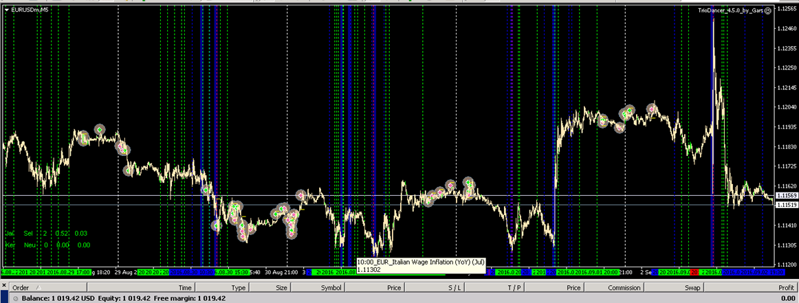799x303 pixels.
Task: Click the 1.12250 value on price scale
Action: click(x=787, y=68)
